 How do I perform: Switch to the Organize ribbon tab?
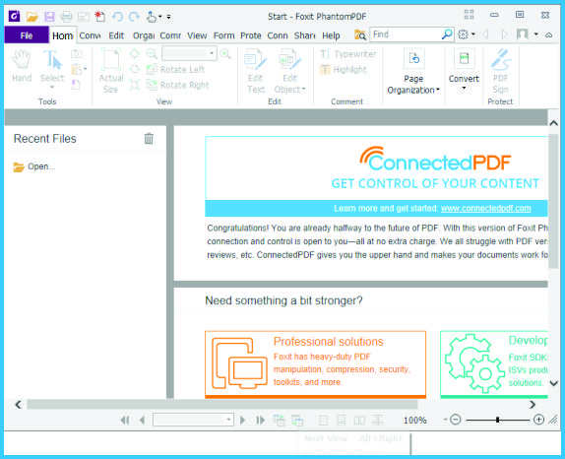tap(144, 35)
